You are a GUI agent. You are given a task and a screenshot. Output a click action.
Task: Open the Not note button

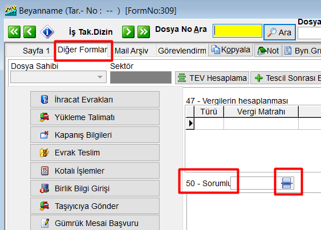click(x=268, y=51)
